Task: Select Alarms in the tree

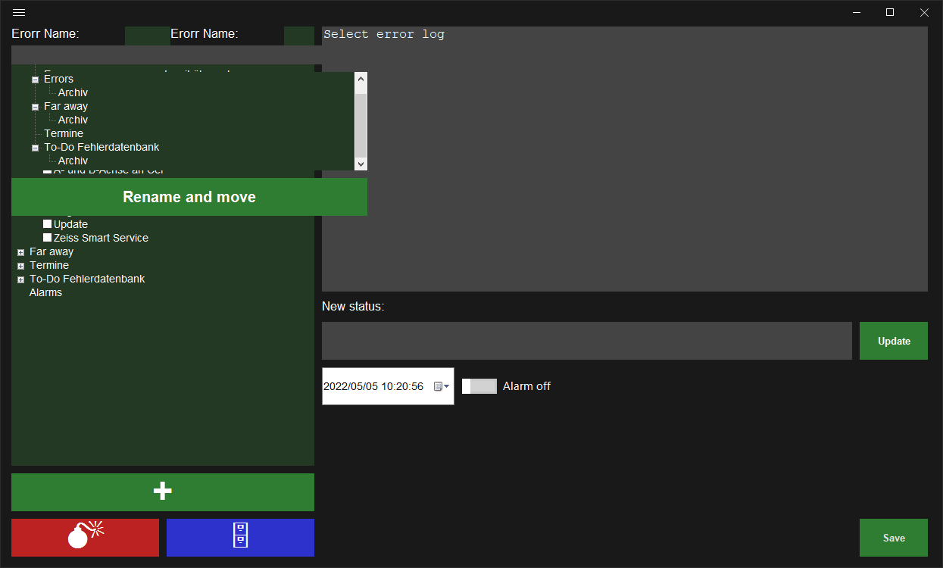Action: (x=45, y=292)
